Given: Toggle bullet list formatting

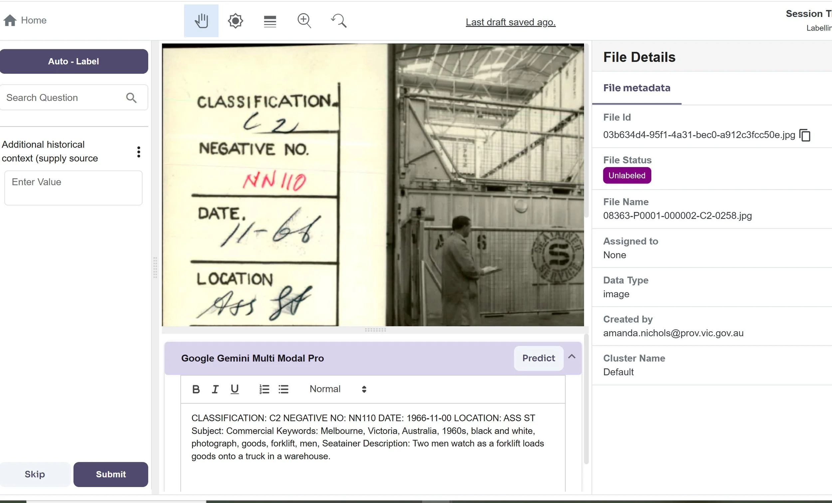Looking at the screenshot, I should 284,389.
